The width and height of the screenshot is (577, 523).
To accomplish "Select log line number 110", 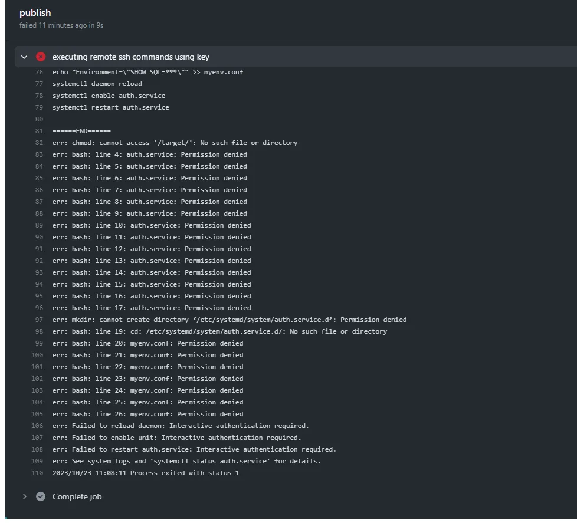I will (37, 473).
